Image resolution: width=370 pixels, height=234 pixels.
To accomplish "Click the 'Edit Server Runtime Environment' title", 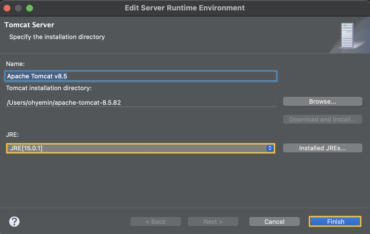I will (x=185, y=8).
